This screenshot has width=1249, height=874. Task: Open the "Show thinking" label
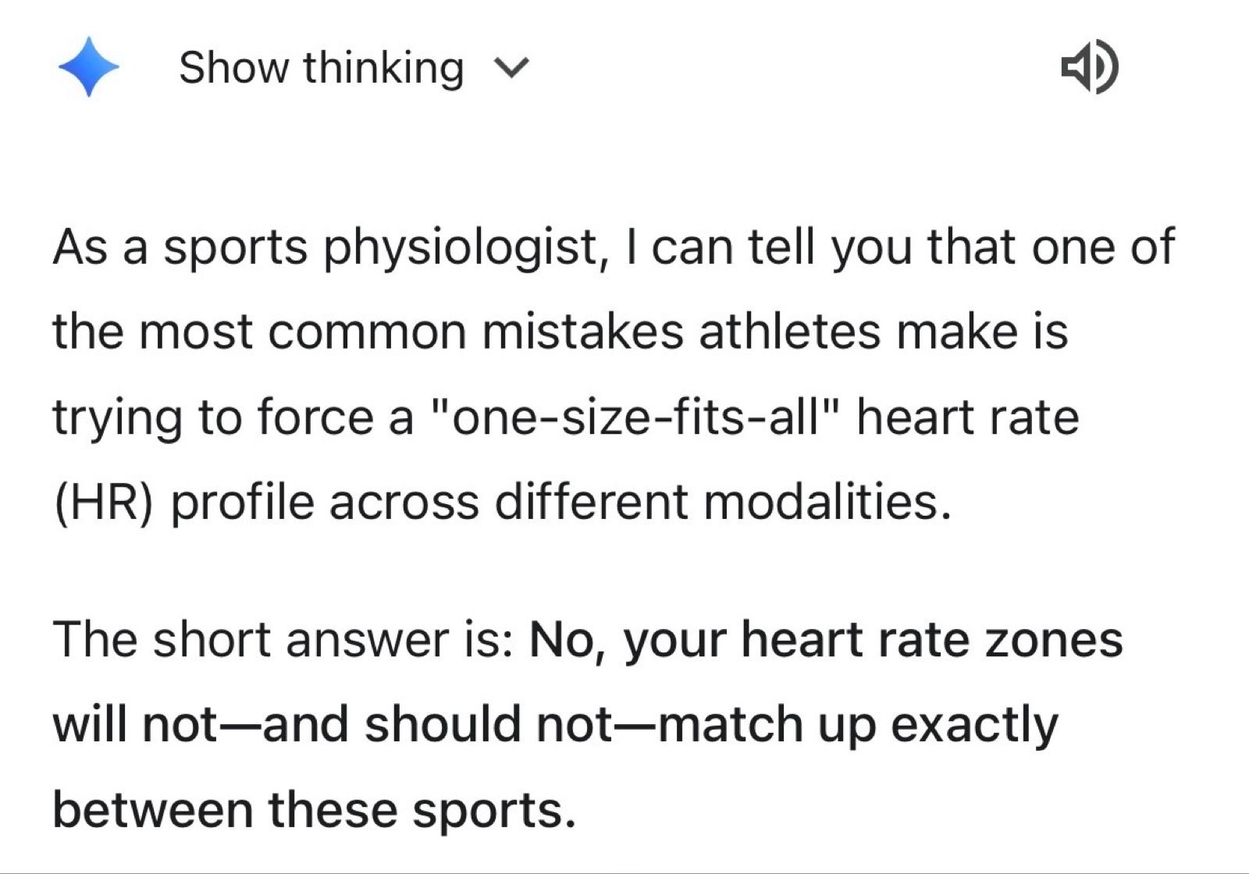[321, 68]
